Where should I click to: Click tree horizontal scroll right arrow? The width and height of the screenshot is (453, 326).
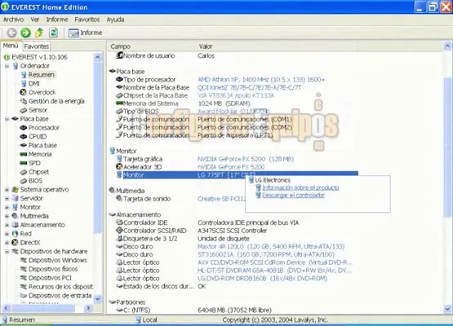[x=88, y=309]
